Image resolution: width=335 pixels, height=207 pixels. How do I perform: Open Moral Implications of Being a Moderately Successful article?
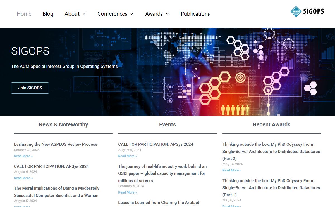point(57,192)
